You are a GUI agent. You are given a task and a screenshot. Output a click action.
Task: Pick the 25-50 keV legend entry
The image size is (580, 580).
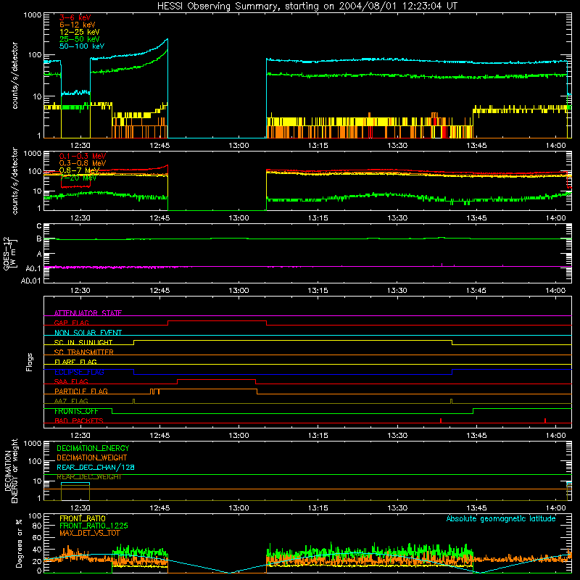point(80,39)
